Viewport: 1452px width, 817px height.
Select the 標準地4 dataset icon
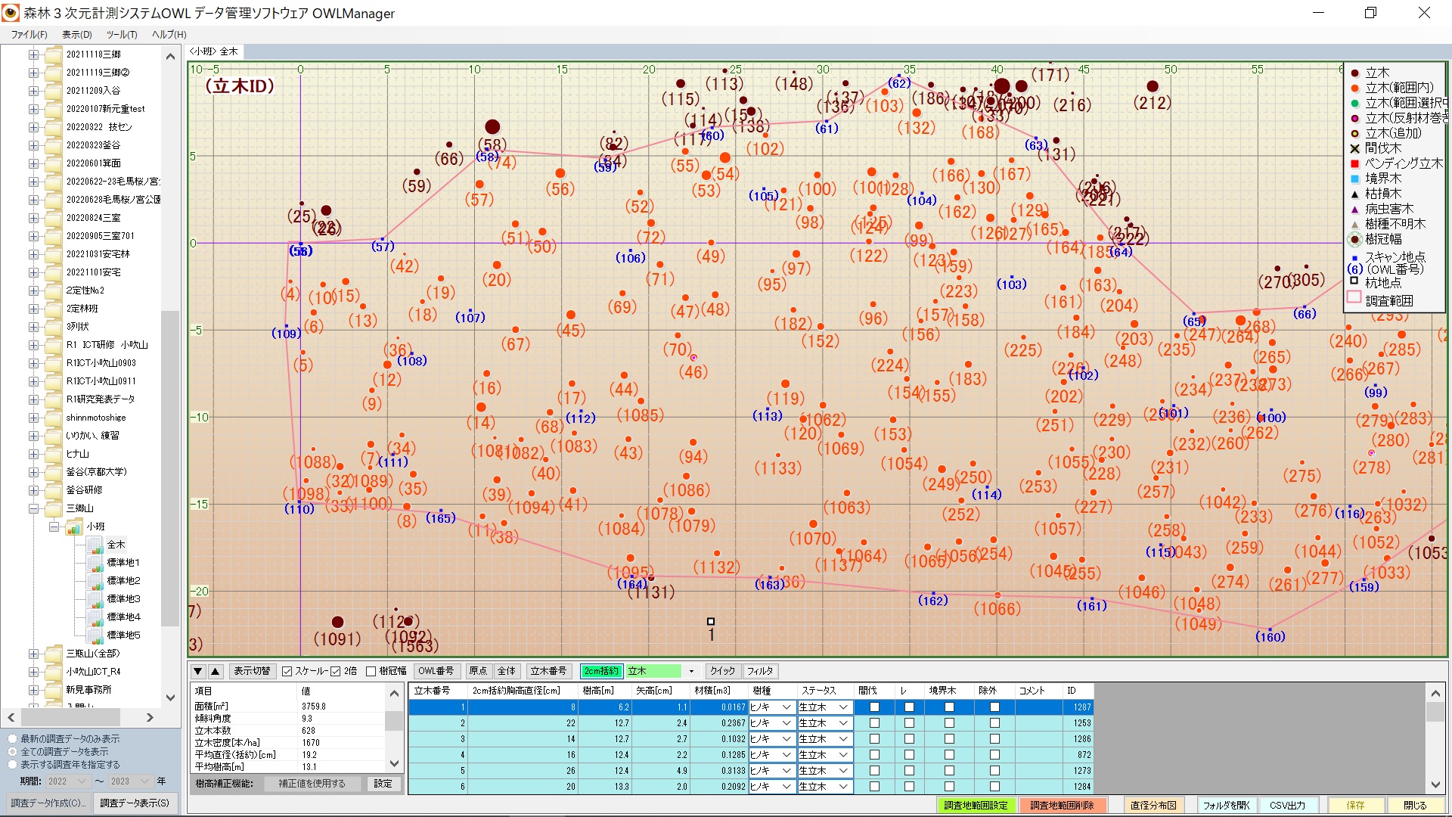(95, 617)
